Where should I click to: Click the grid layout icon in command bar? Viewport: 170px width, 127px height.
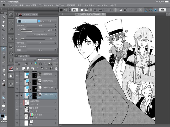pos(61,10)
